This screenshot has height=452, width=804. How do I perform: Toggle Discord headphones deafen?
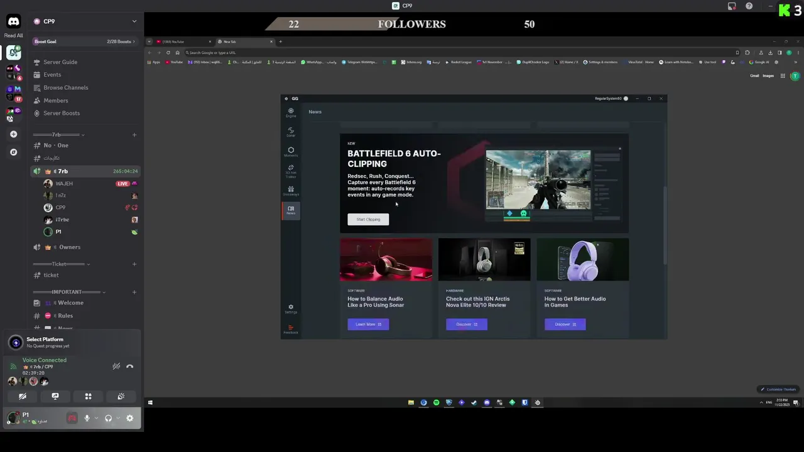pyautogui.click(x=108, y=418)
